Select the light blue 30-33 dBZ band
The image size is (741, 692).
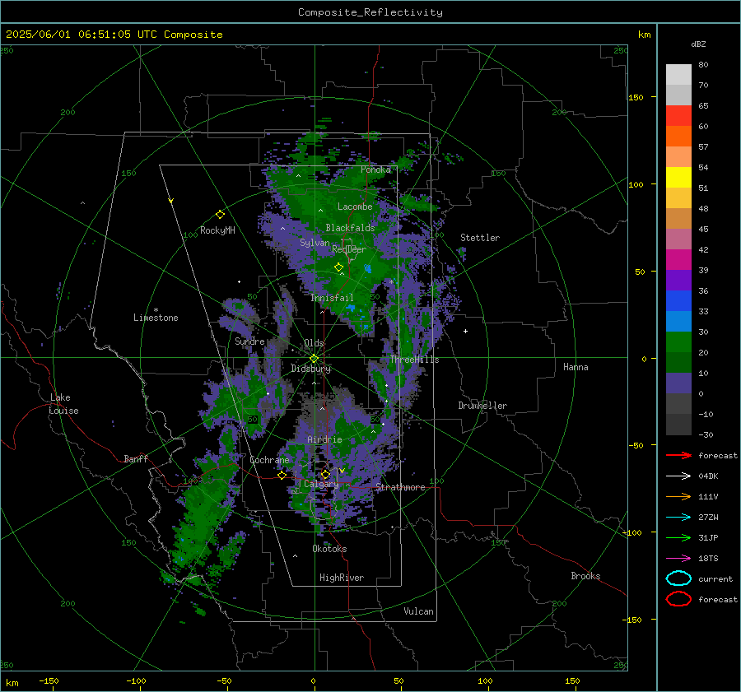pyautogui.click(x=678, y=321)
